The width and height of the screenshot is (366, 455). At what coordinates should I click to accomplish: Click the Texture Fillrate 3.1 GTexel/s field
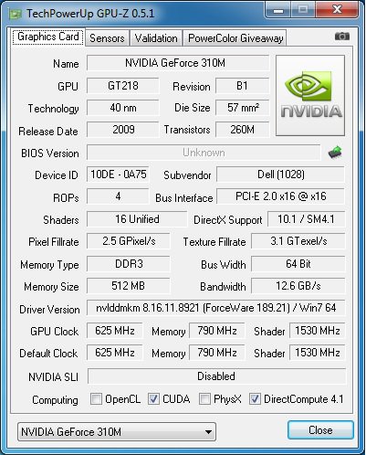[x=298, y=241]
